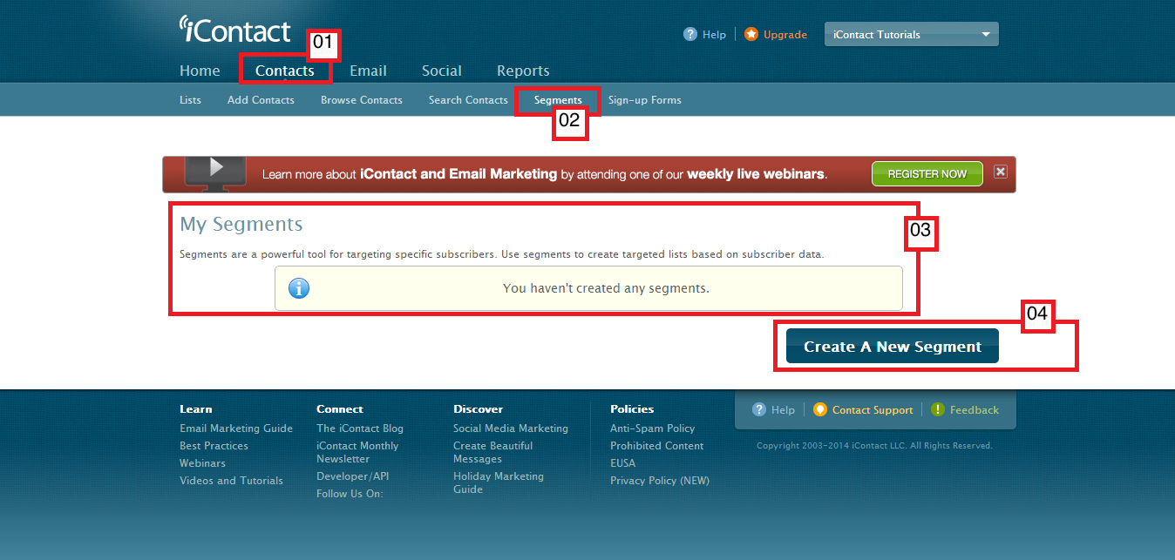Click the copyright notice text

click(874, 446)
